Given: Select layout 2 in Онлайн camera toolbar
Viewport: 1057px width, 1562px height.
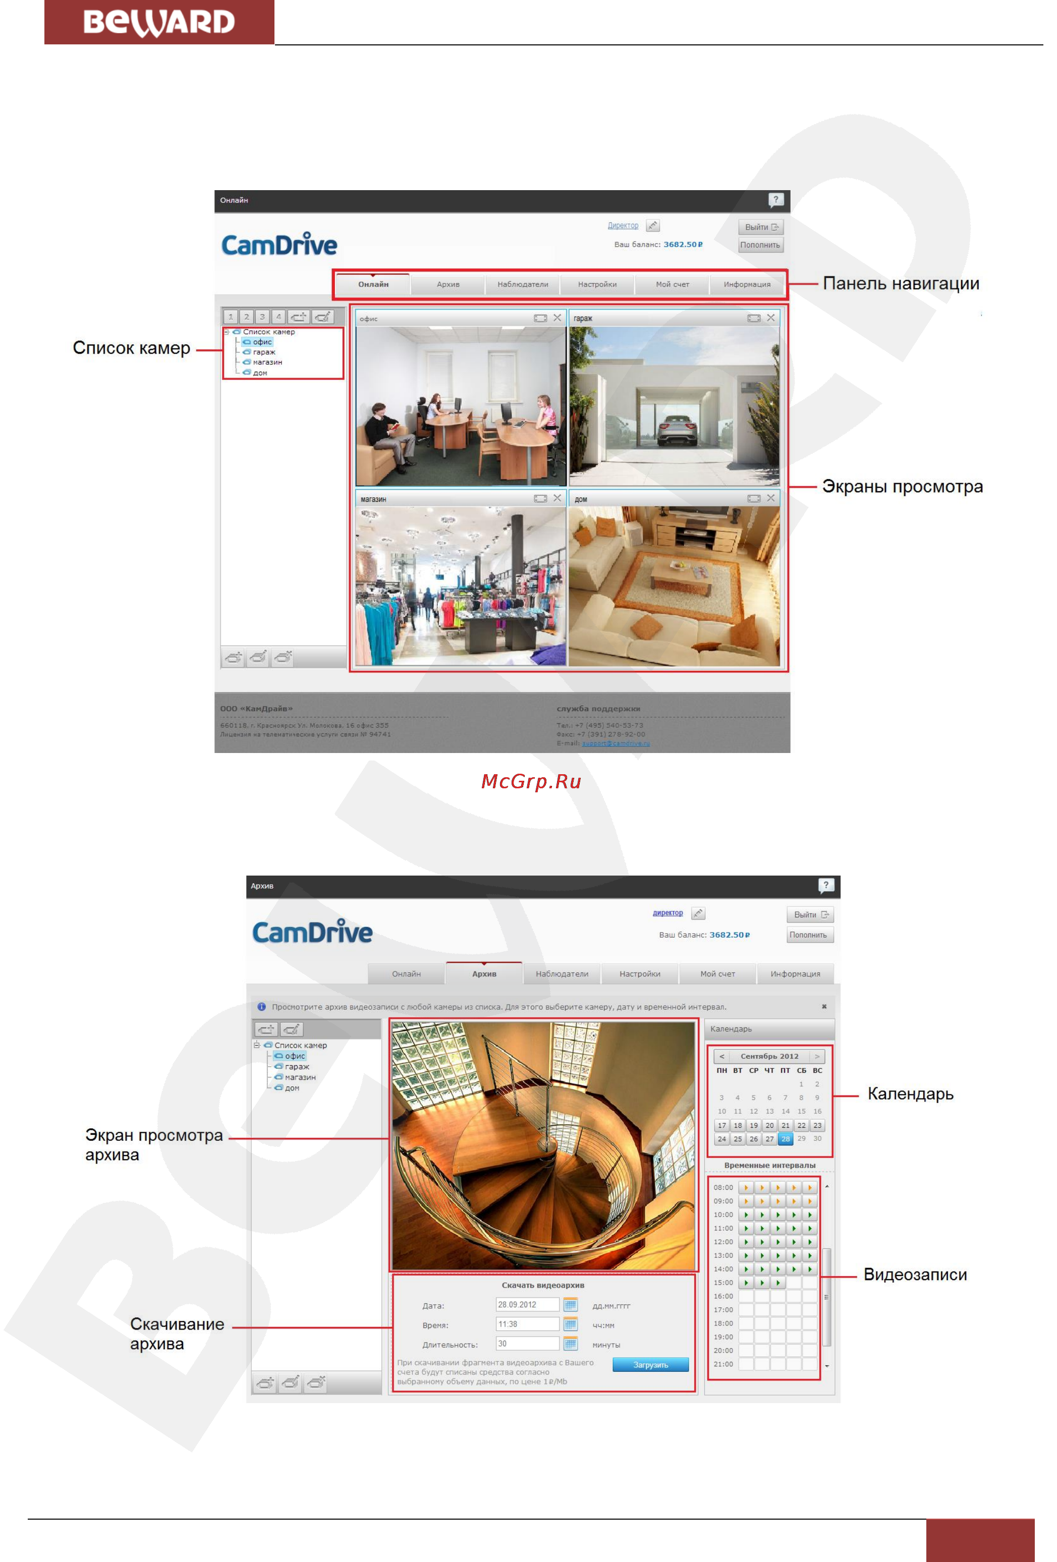Looking at the screenshot, I should point(247,317).
